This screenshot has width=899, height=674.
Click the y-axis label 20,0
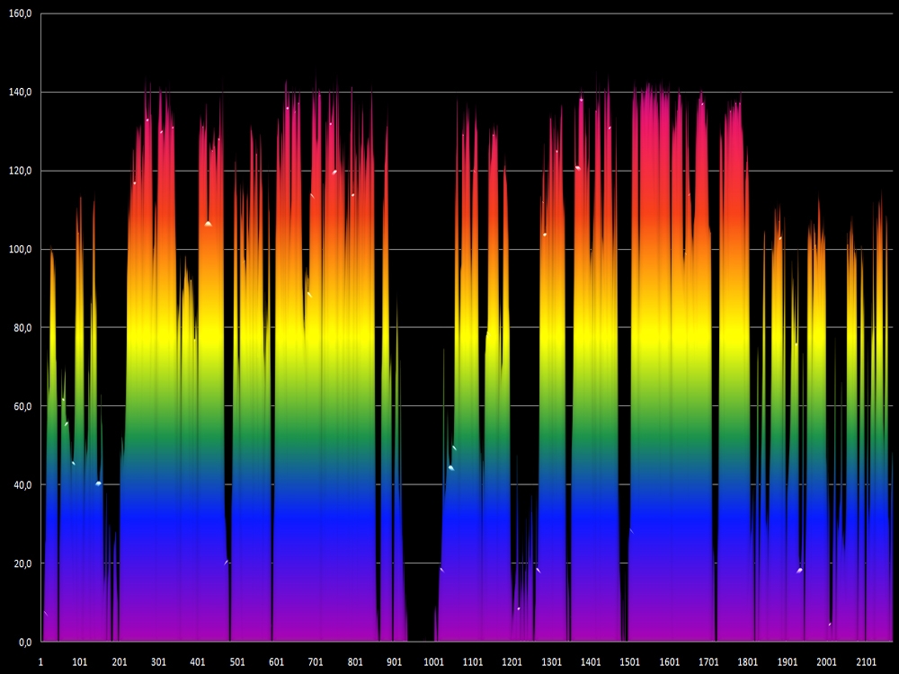point(22,563)
